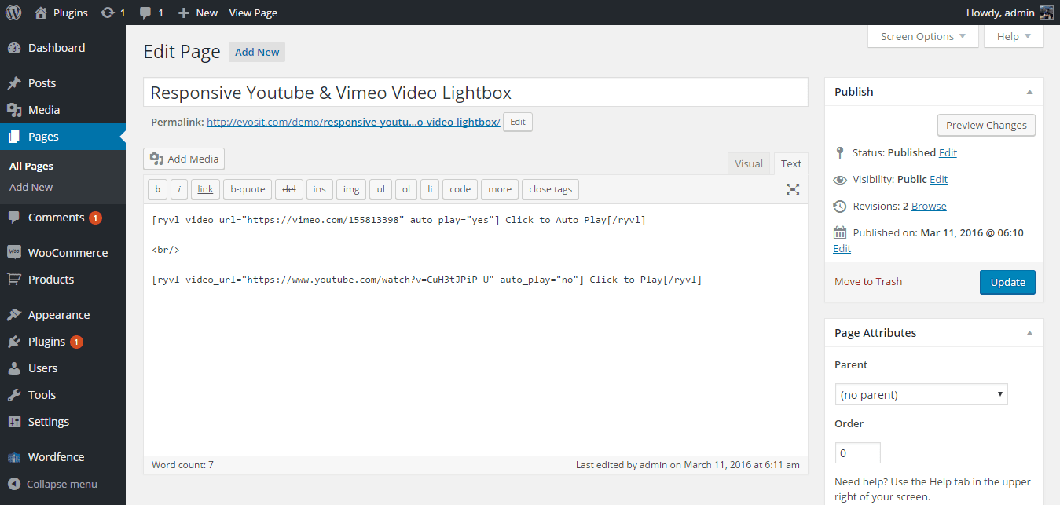Insert a blockquote with the b-quote button
The width and height of the screenshot is (1060, 505).
tap(247, 189)
